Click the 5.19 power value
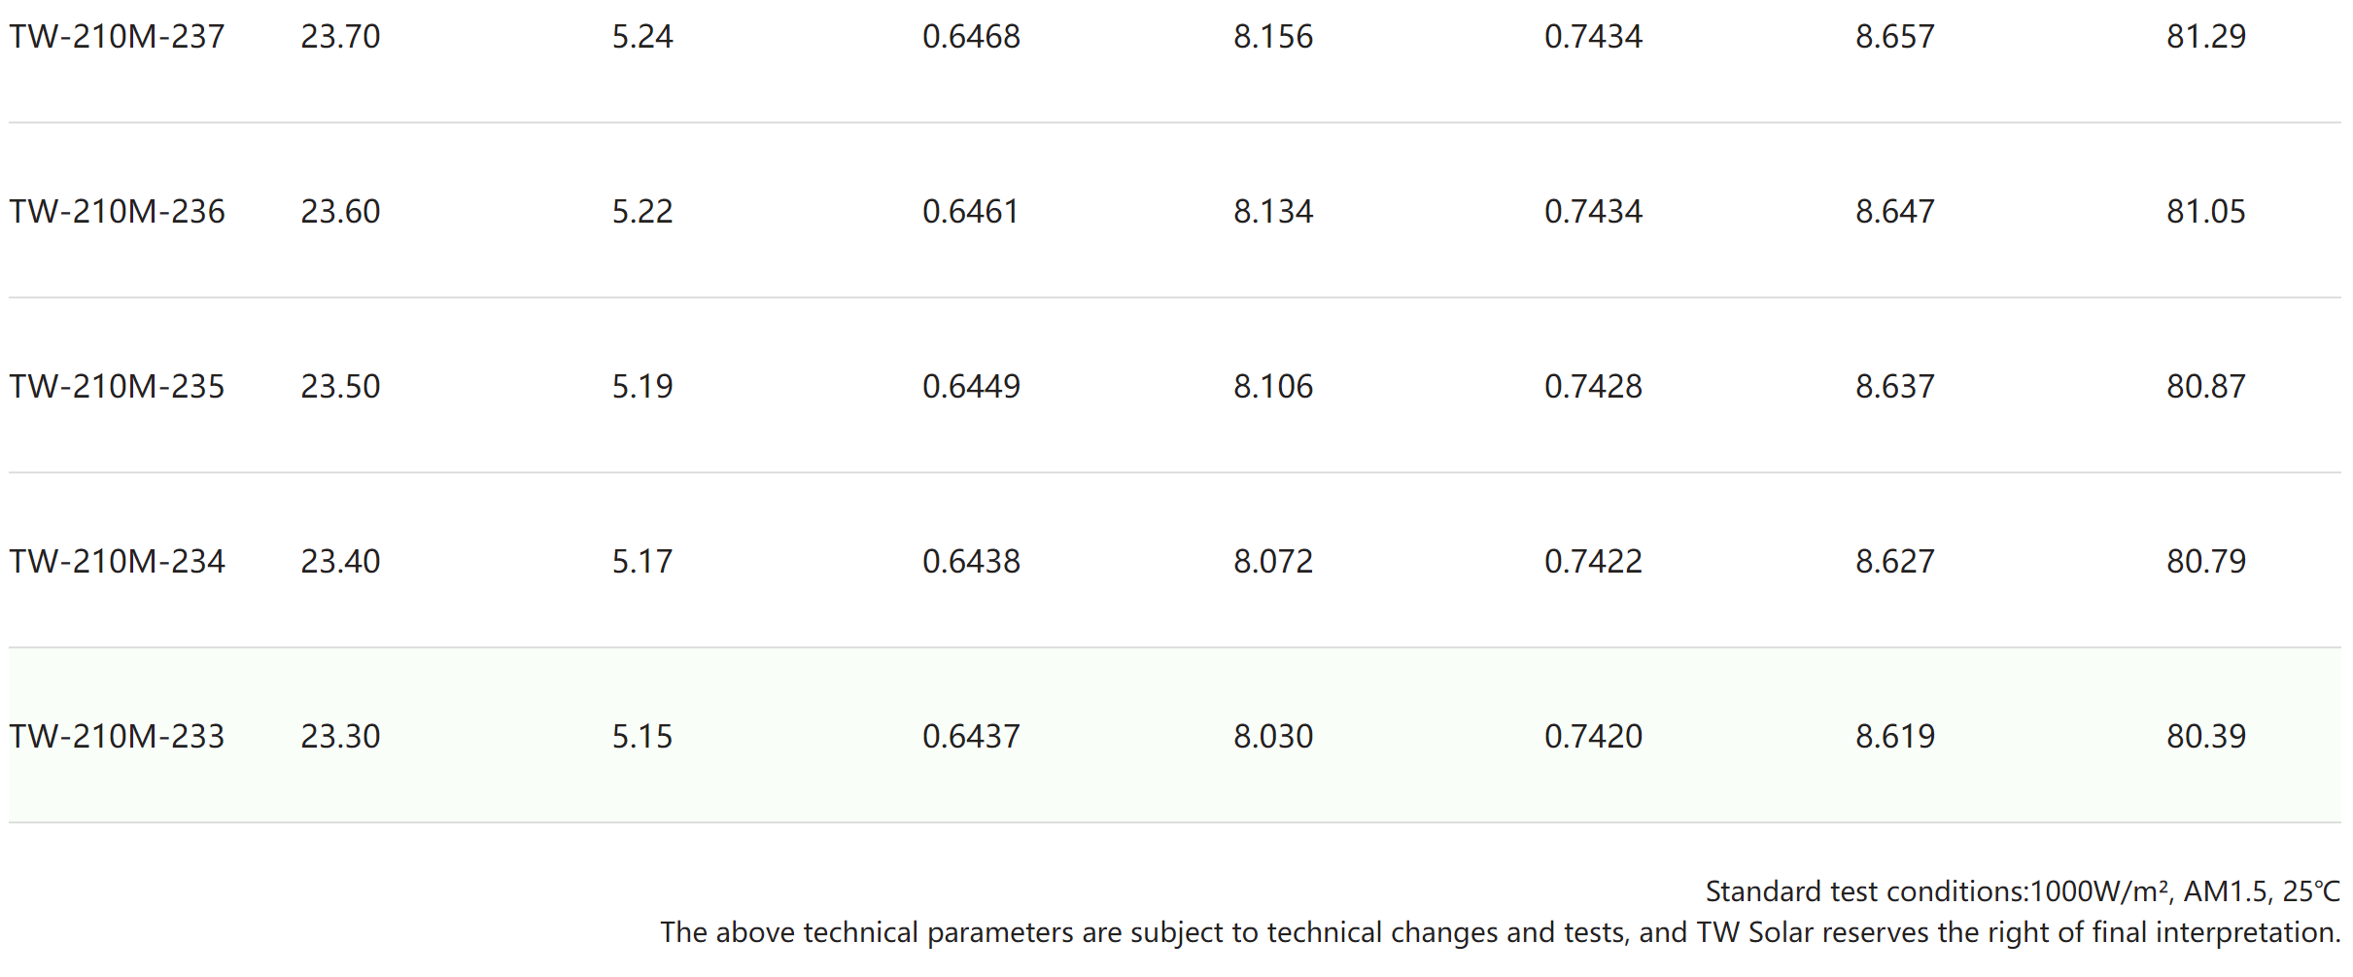 pyautogui.click(x=642, y=387)
